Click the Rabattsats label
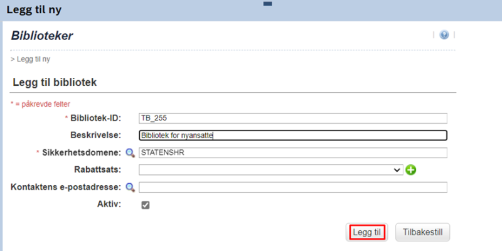 (x=97, y=169)
